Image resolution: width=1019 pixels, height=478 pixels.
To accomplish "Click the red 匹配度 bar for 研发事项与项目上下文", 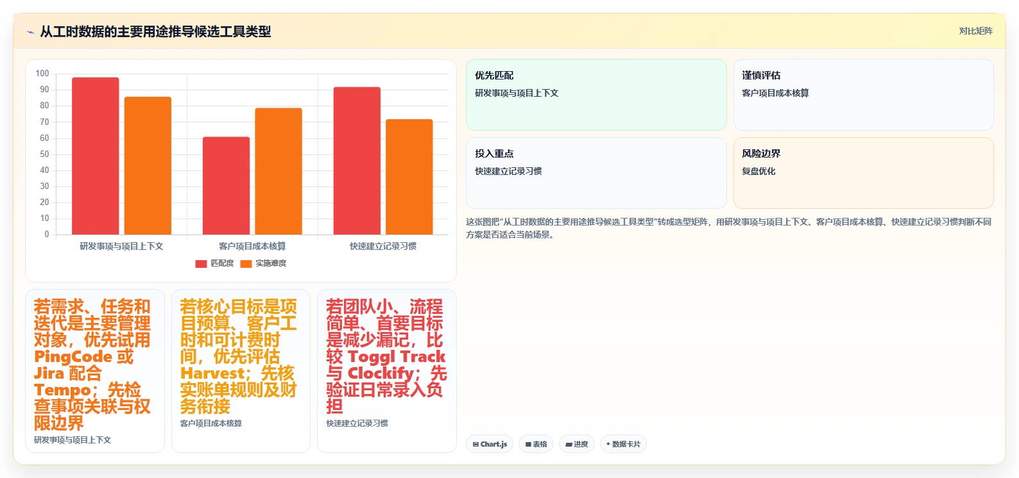I will click(x=96, y=156).
